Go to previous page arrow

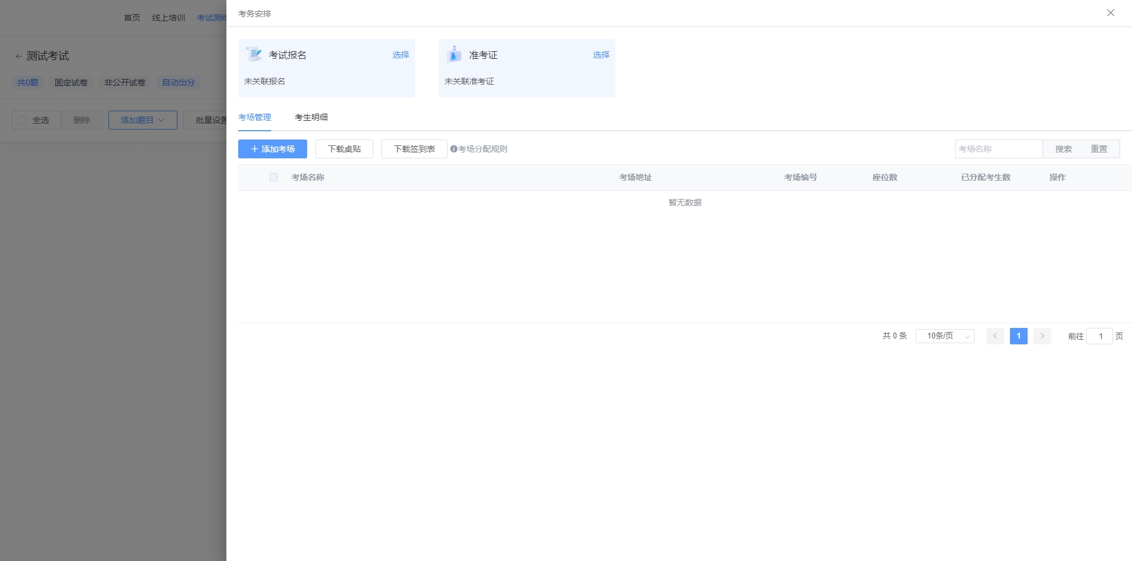coord(995,336)
